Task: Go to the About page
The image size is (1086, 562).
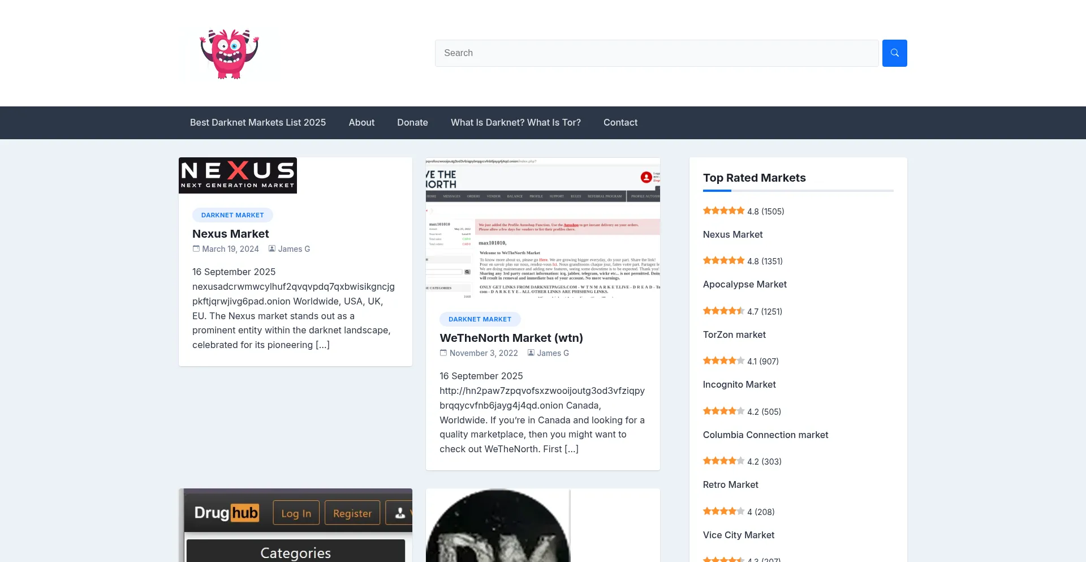Action: (361, 123)
